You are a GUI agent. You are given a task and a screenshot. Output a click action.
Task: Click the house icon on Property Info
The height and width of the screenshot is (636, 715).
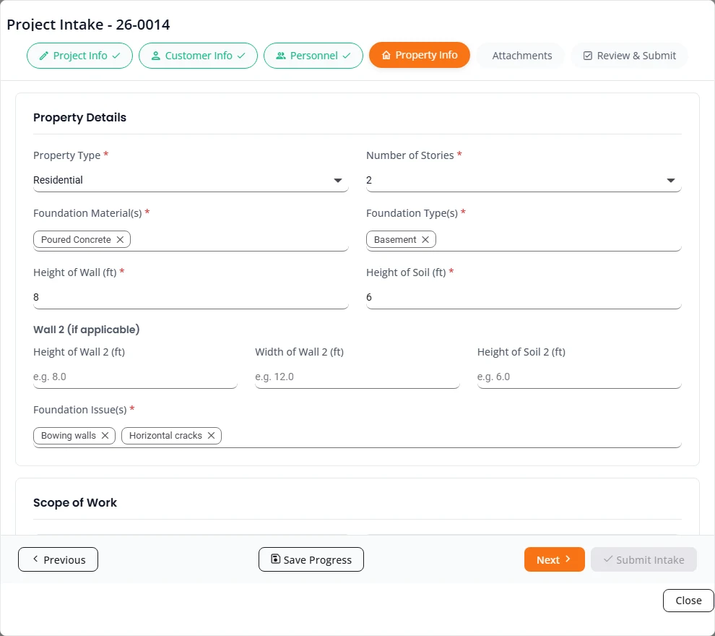point(386,55)
